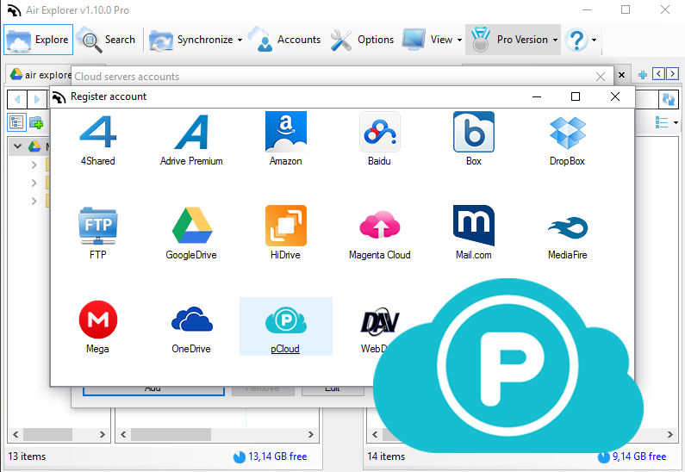Open the Options settings
This screenshot has height=472, width=685.
point(362,40)
